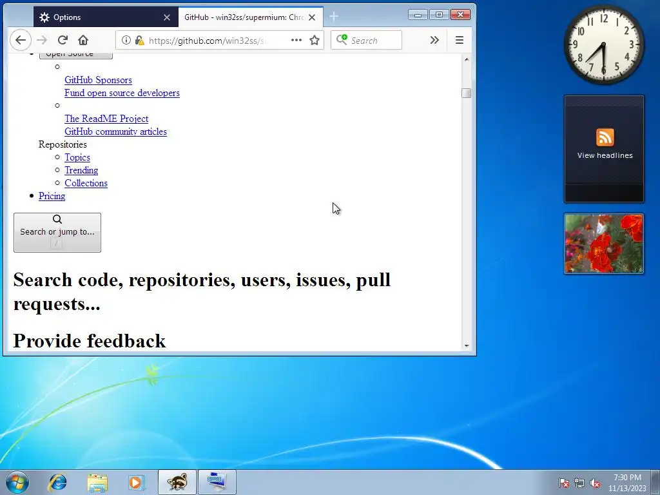Click View headlines text in feed gadget

click(605, 155)
